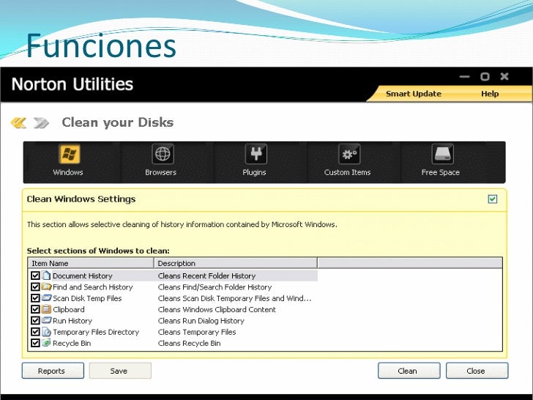533x400 pixels.
Task: Switch to the Windows tab label
Action: (68, 172)
